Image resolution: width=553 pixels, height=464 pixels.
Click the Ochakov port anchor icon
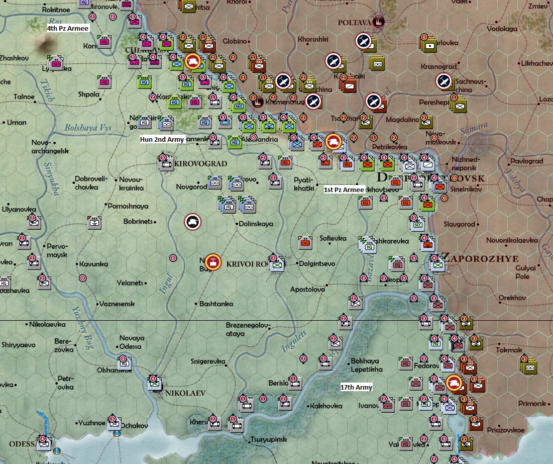click(117, 433)
